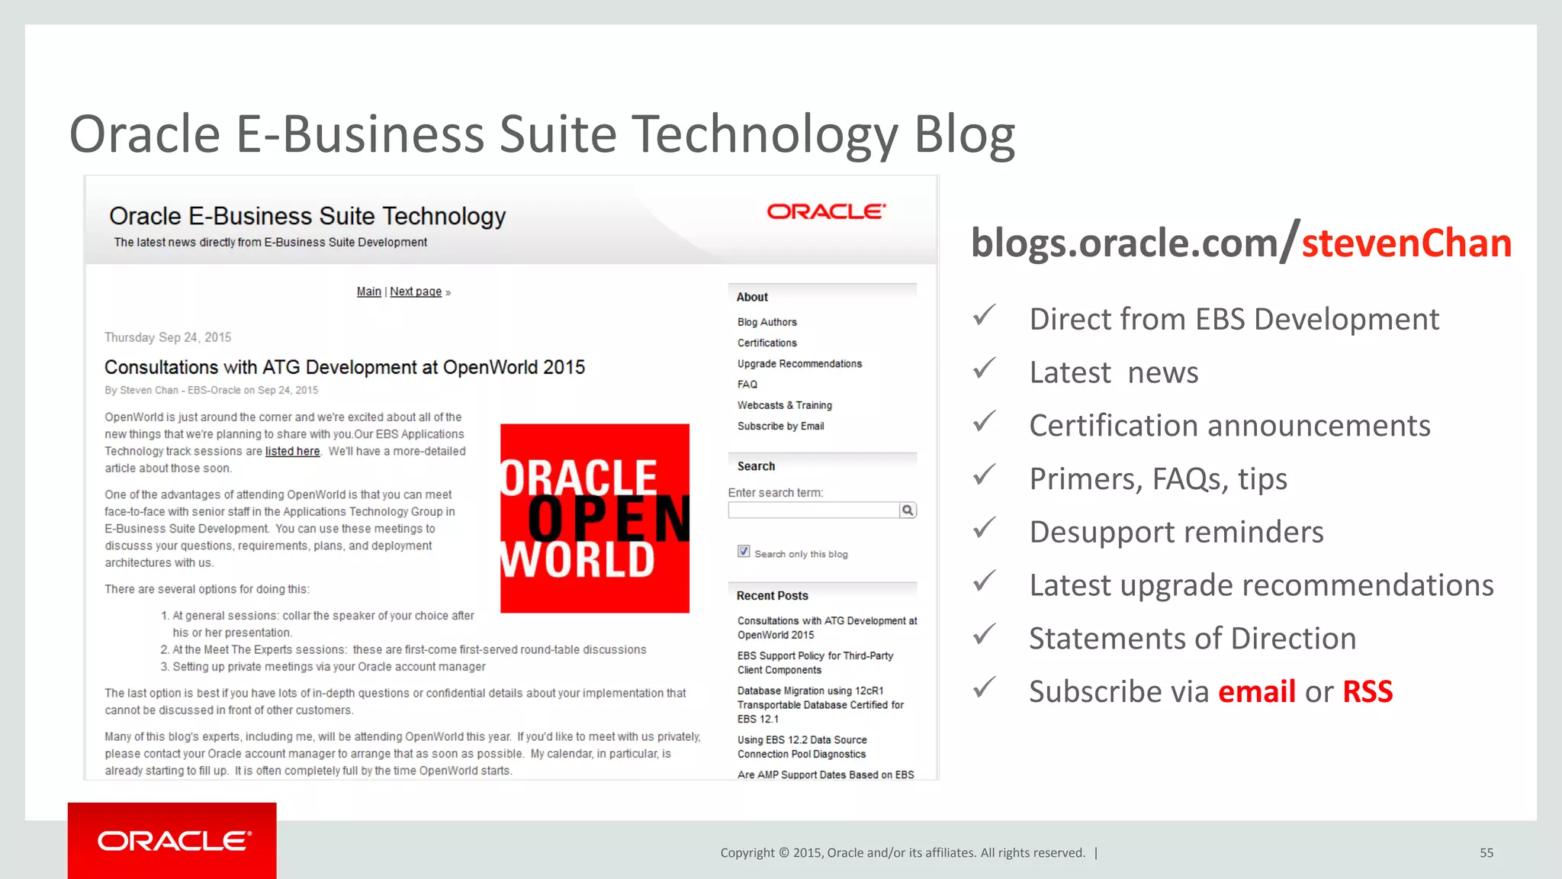The height and width of the screenshot is (879, 1562).
Task: Click bullet 'Direct from EBS Development'
Action: pyautogui.click(x=1234, y=319)
